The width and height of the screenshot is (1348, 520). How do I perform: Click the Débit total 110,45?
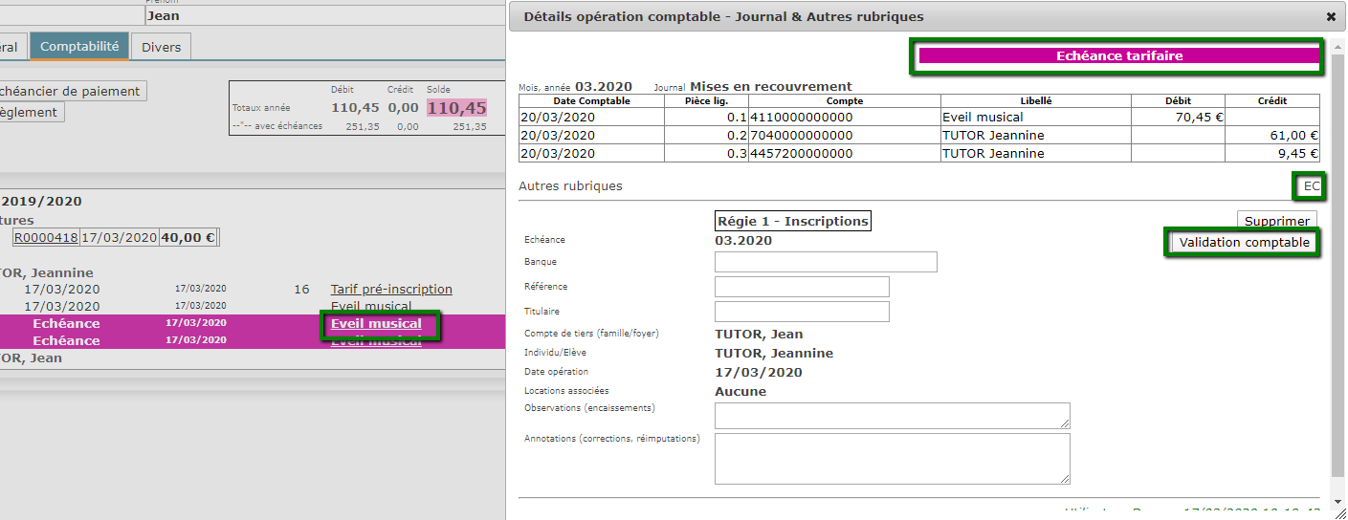[355, 108]
